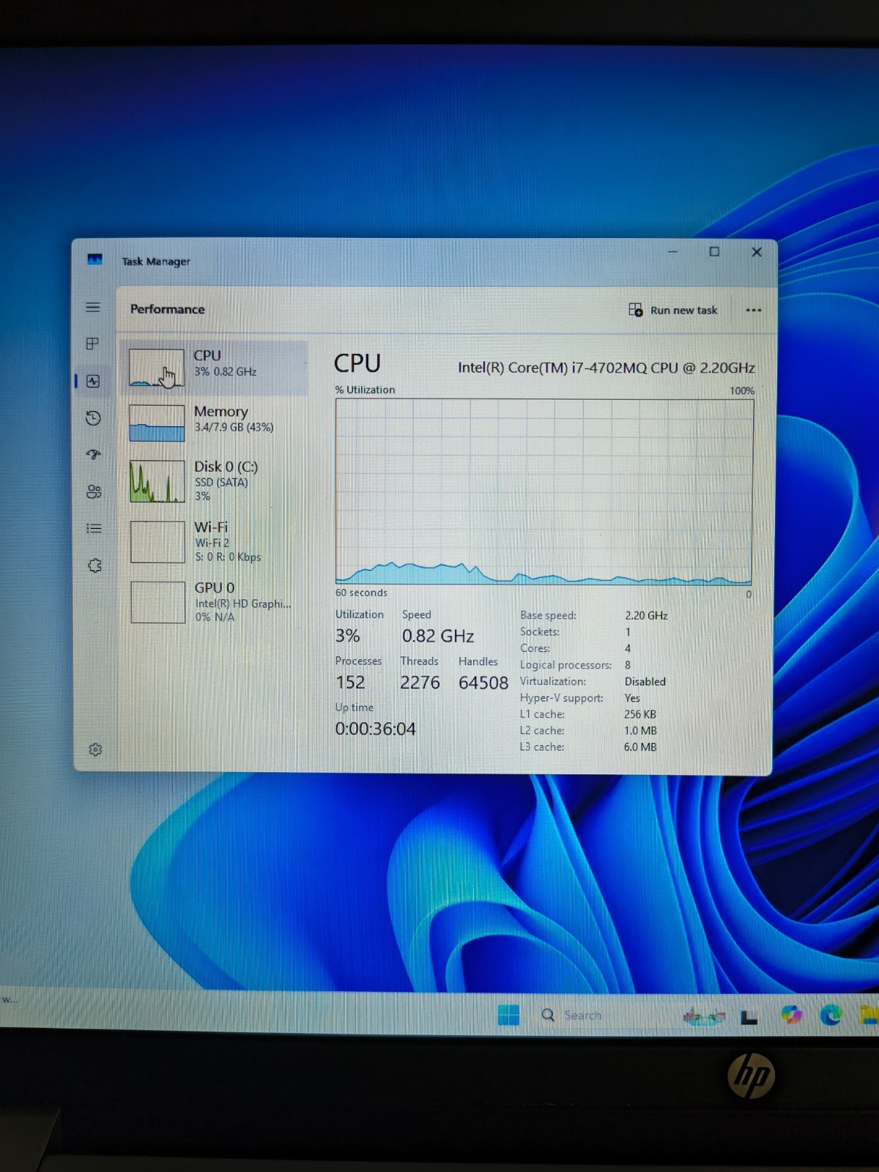879x1172 pixels.
Task: Open the Task Manager hamburger navigation menu
Action: tap(93, 308)
